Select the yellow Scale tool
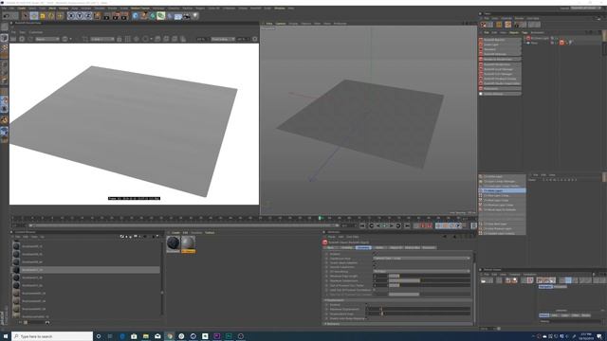Image resolution: width=607 pixels, height=341 pixels. pyautogui.click(x=43, y=16)
